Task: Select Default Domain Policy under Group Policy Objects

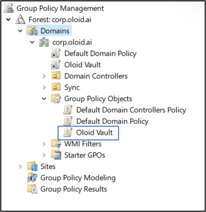Action: click(112, 121)
